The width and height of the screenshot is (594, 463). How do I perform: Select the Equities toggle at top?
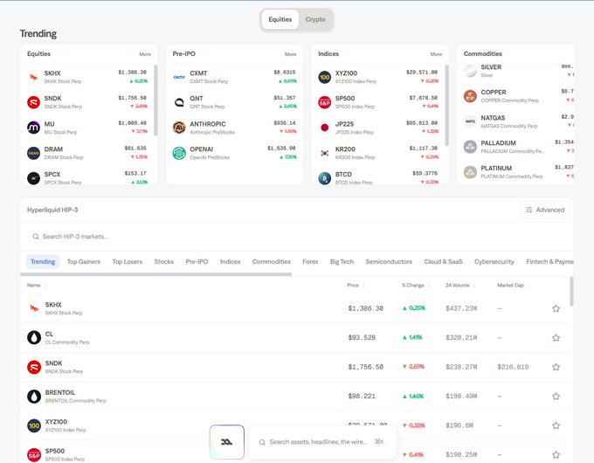pos(280,19)
